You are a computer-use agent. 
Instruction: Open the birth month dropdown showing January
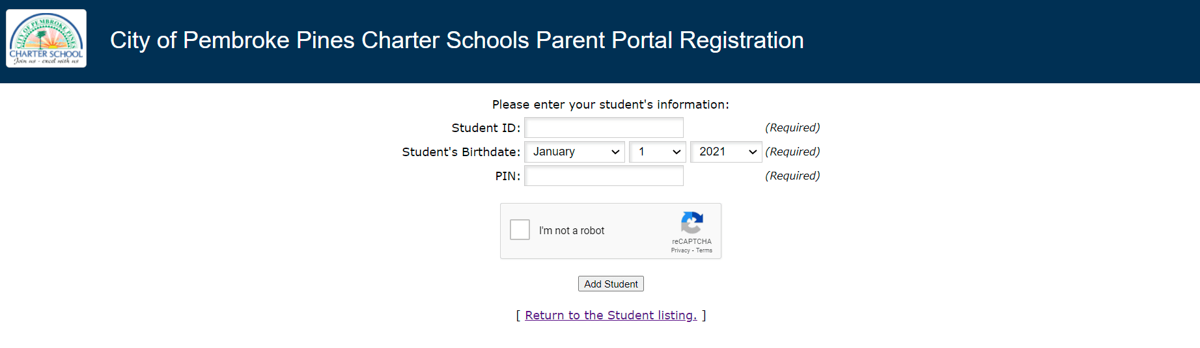tap(574, 152)
